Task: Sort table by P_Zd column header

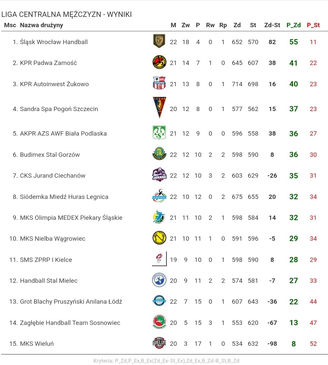Action: (294, 25)
